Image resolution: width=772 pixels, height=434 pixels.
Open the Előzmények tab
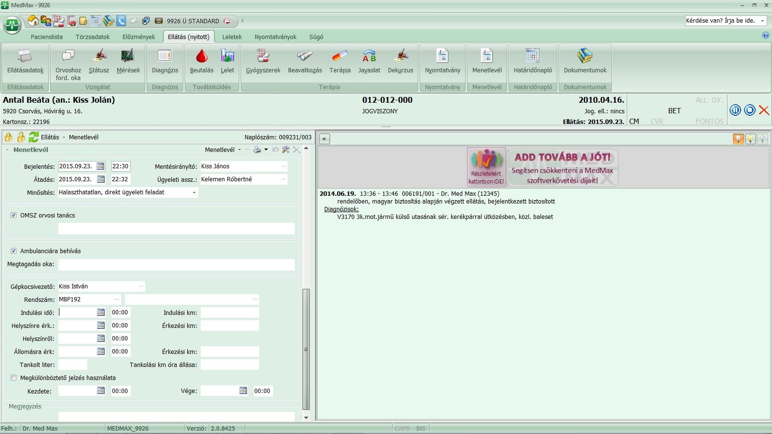coord(138,37)
